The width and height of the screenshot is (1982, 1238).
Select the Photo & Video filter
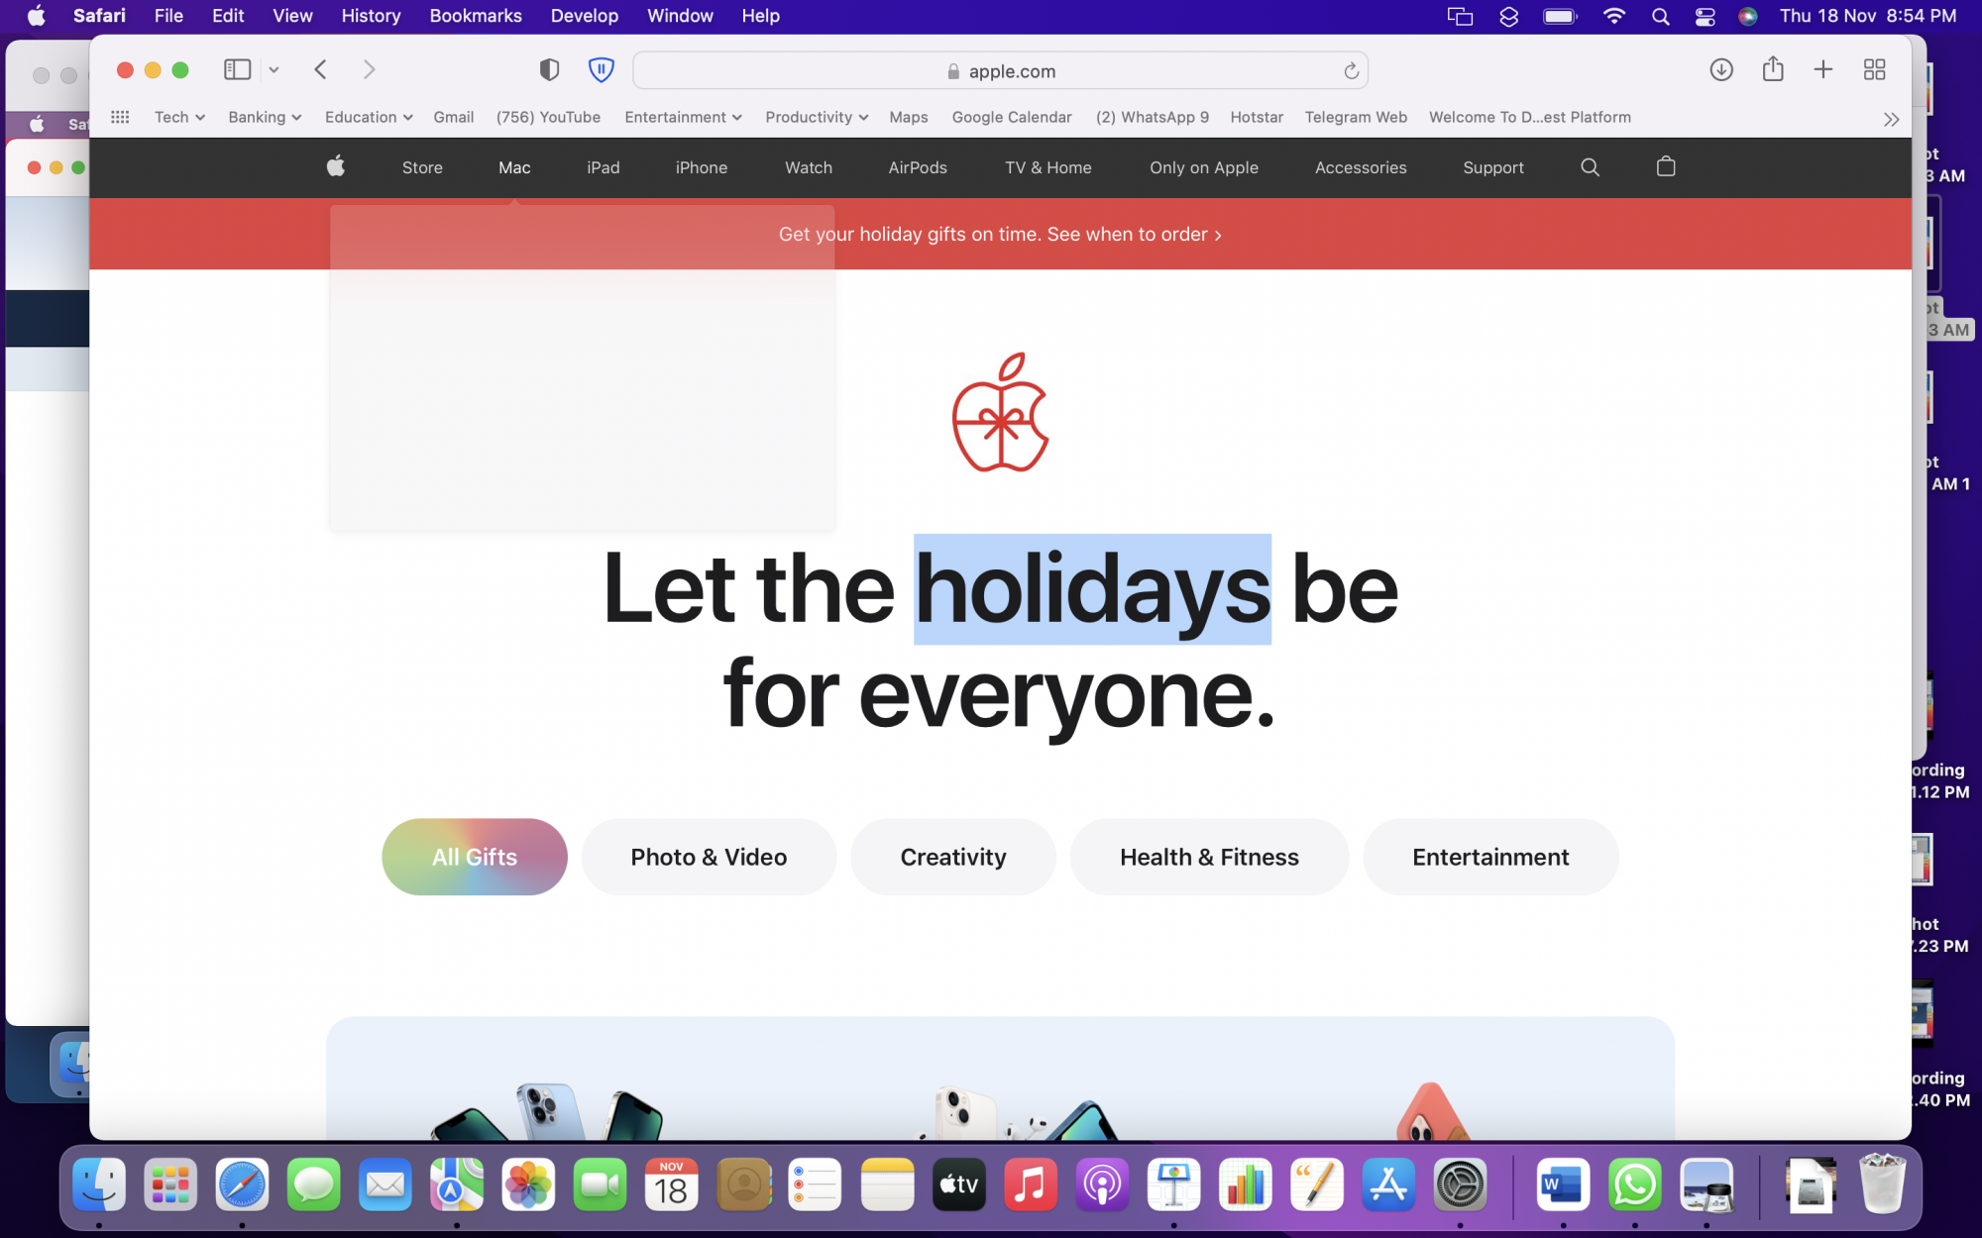click(709, 857)
